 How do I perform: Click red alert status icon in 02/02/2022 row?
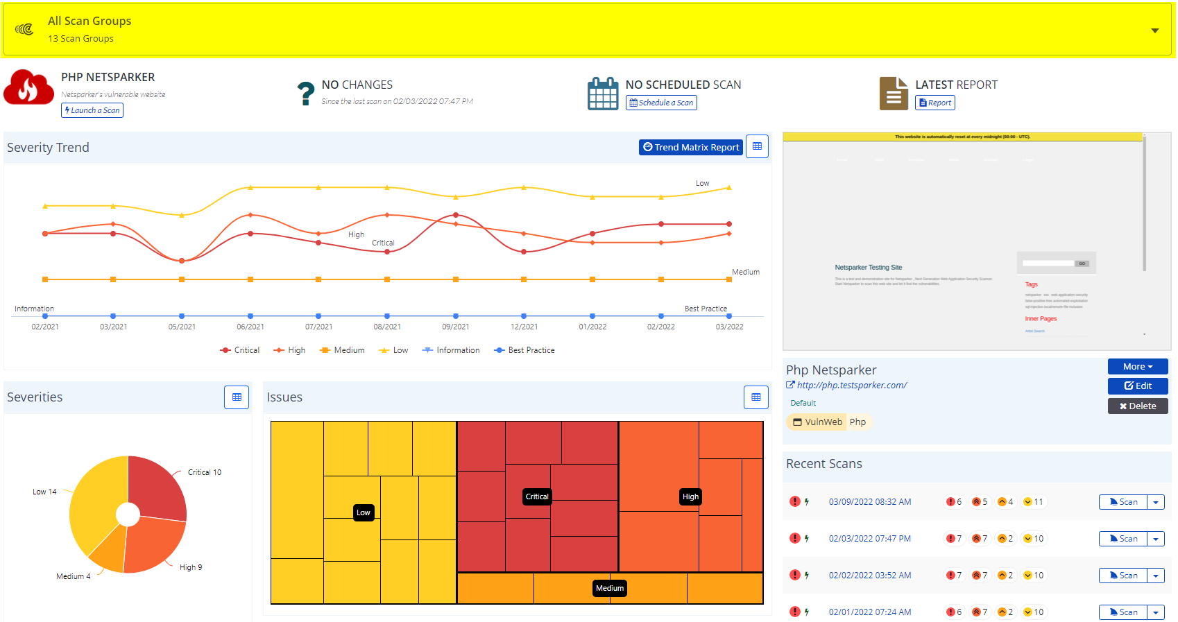795,575
